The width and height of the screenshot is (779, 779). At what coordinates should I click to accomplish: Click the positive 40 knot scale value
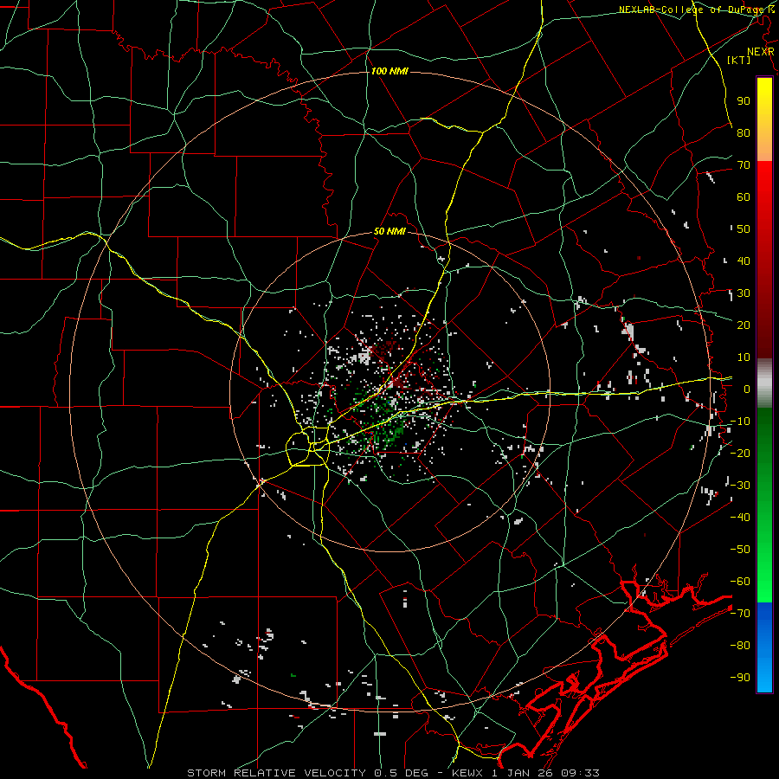point(744,261)
